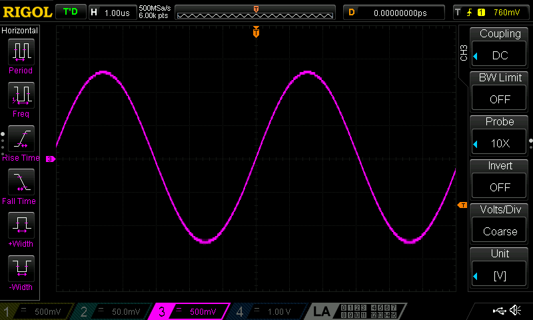
Task: Select the Fall Time measurement icon
Action: pyautogui.click(x=21, y=182)
